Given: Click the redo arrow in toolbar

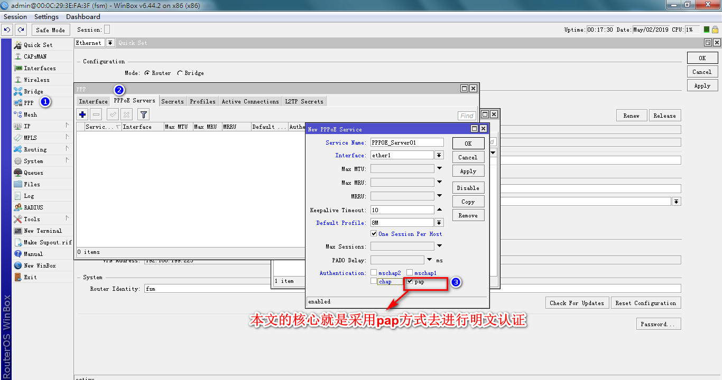Looking at the screenshot, I should point(21,30).
